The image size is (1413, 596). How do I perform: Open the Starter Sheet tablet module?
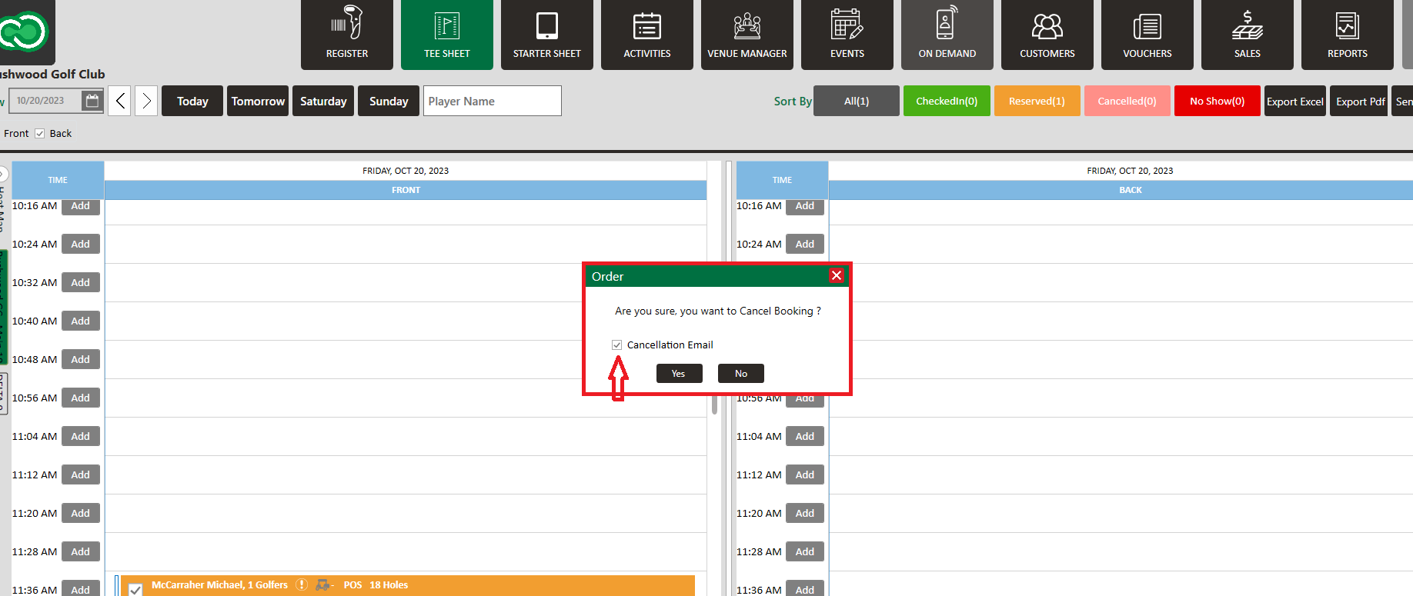(x=547, y=35)
